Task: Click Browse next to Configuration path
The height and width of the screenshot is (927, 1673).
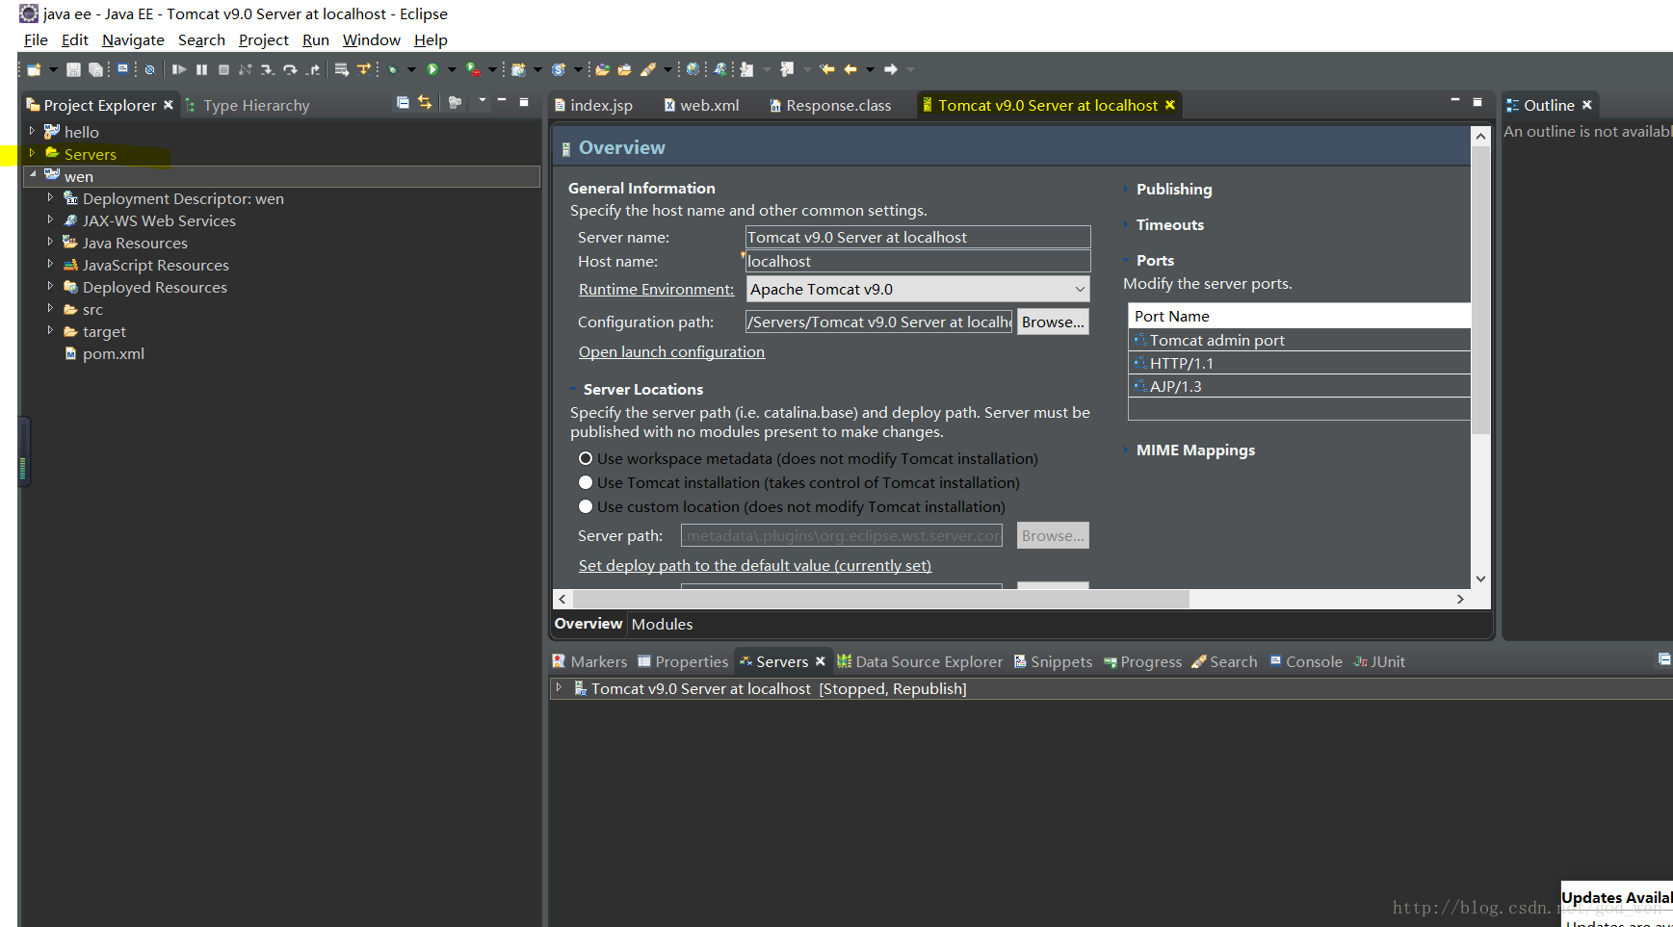Action: (1053, 322)
